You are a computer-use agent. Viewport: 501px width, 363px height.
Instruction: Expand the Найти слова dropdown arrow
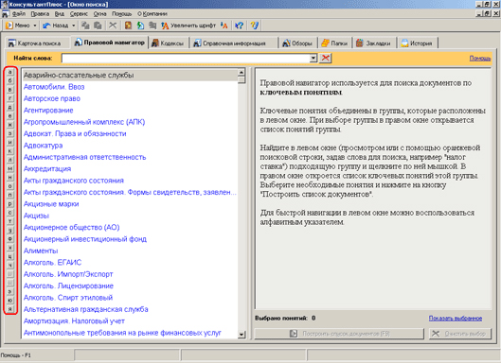[313, 58]
